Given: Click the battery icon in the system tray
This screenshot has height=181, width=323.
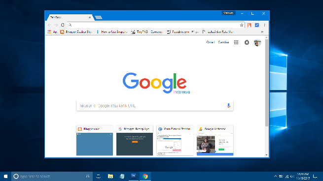Looking at the screenshot, I should (x=281, y=176).
